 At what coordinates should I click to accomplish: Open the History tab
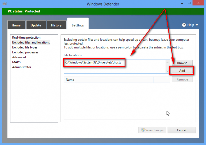point(56,25)
